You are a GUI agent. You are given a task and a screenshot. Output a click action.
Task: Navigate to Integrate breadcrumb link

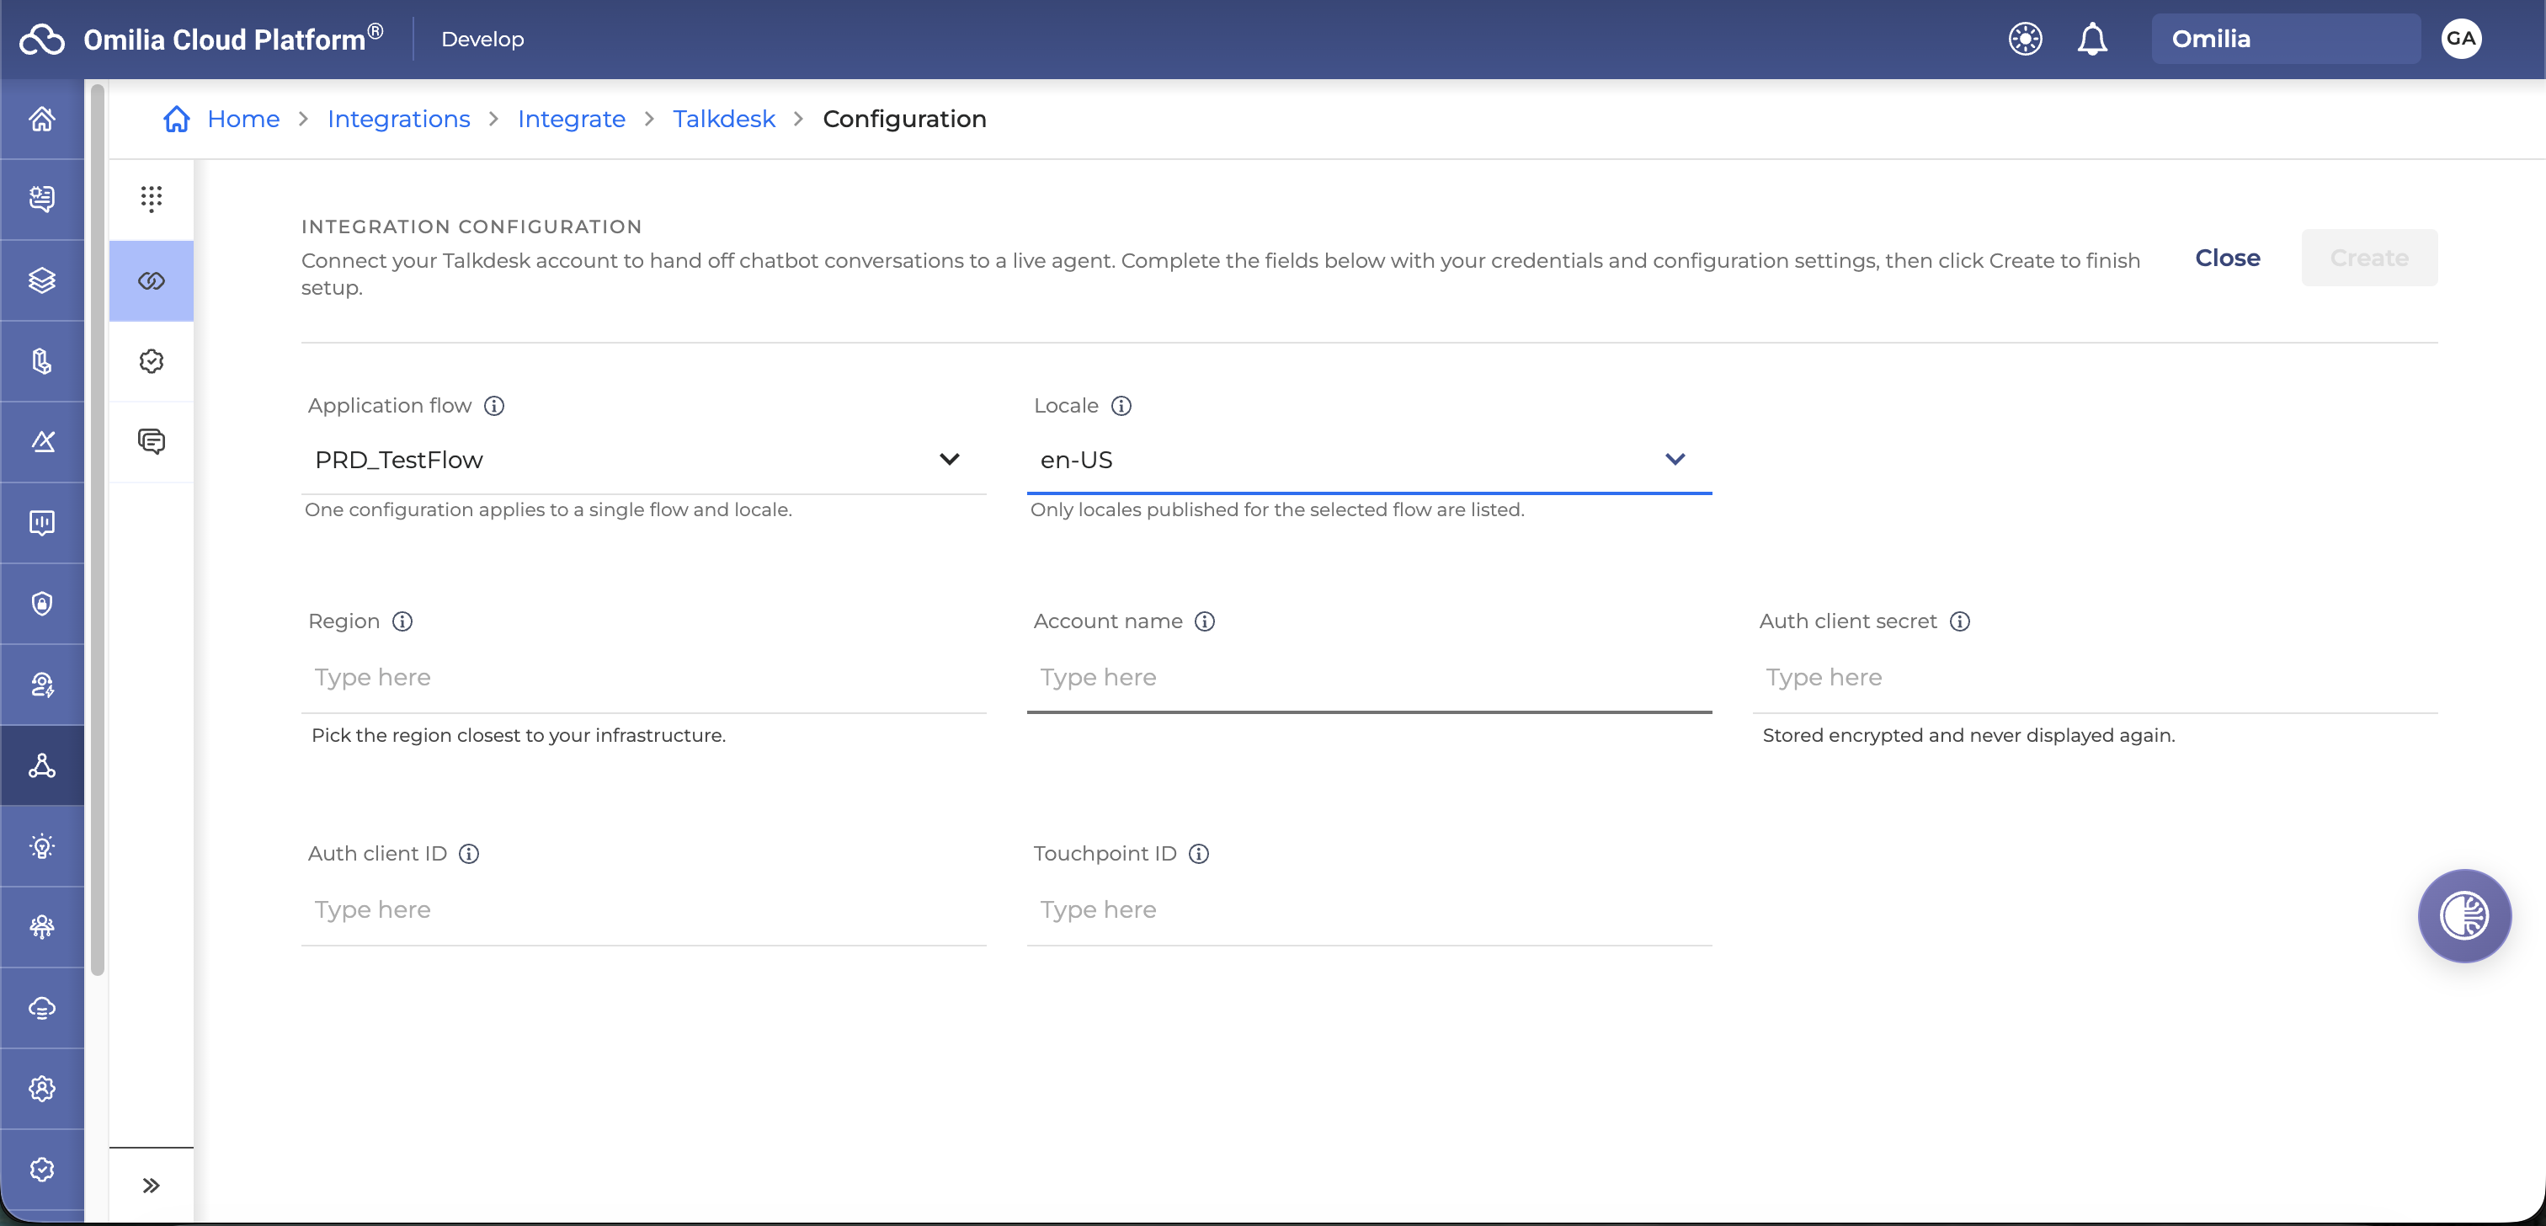572,120
